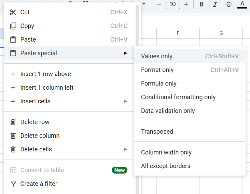Image resolution: width=250 pixels, height=194 pixels.
Task: Click the Paste clipboard icon
Action: pos(13,40)
